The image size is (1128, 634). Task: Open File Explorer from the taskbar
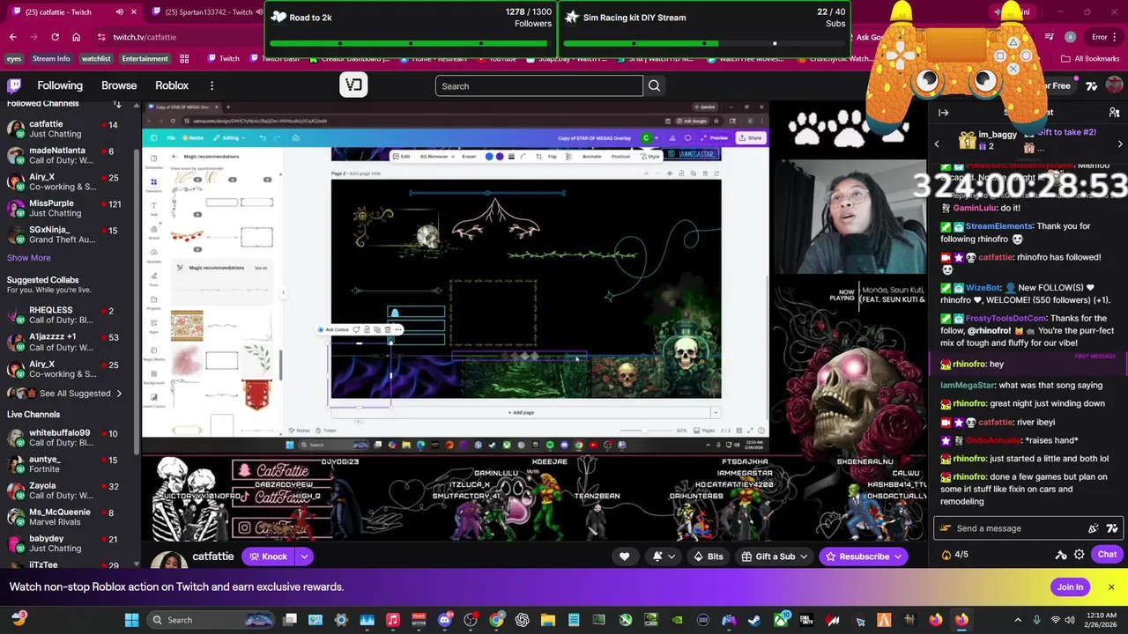(x=547, y=620)
